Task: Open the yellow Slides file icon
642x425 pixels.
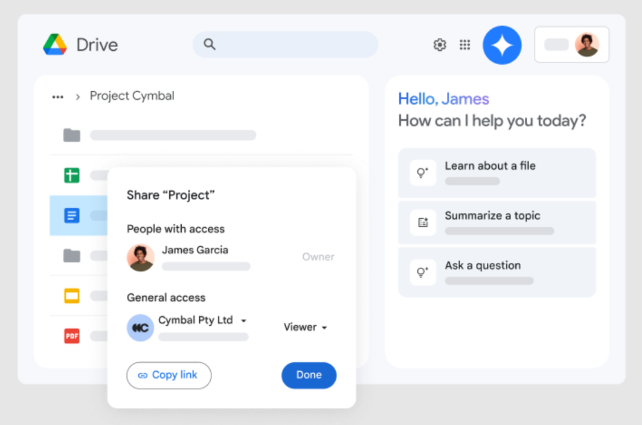Action: [x=72, y=296]
